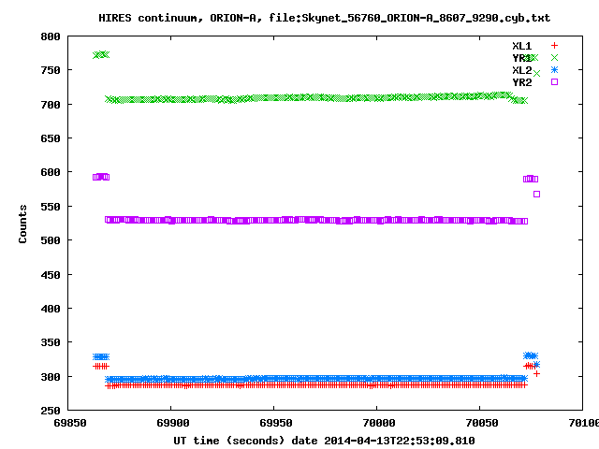Click the 400 y-axis tick label

(51, 309)
